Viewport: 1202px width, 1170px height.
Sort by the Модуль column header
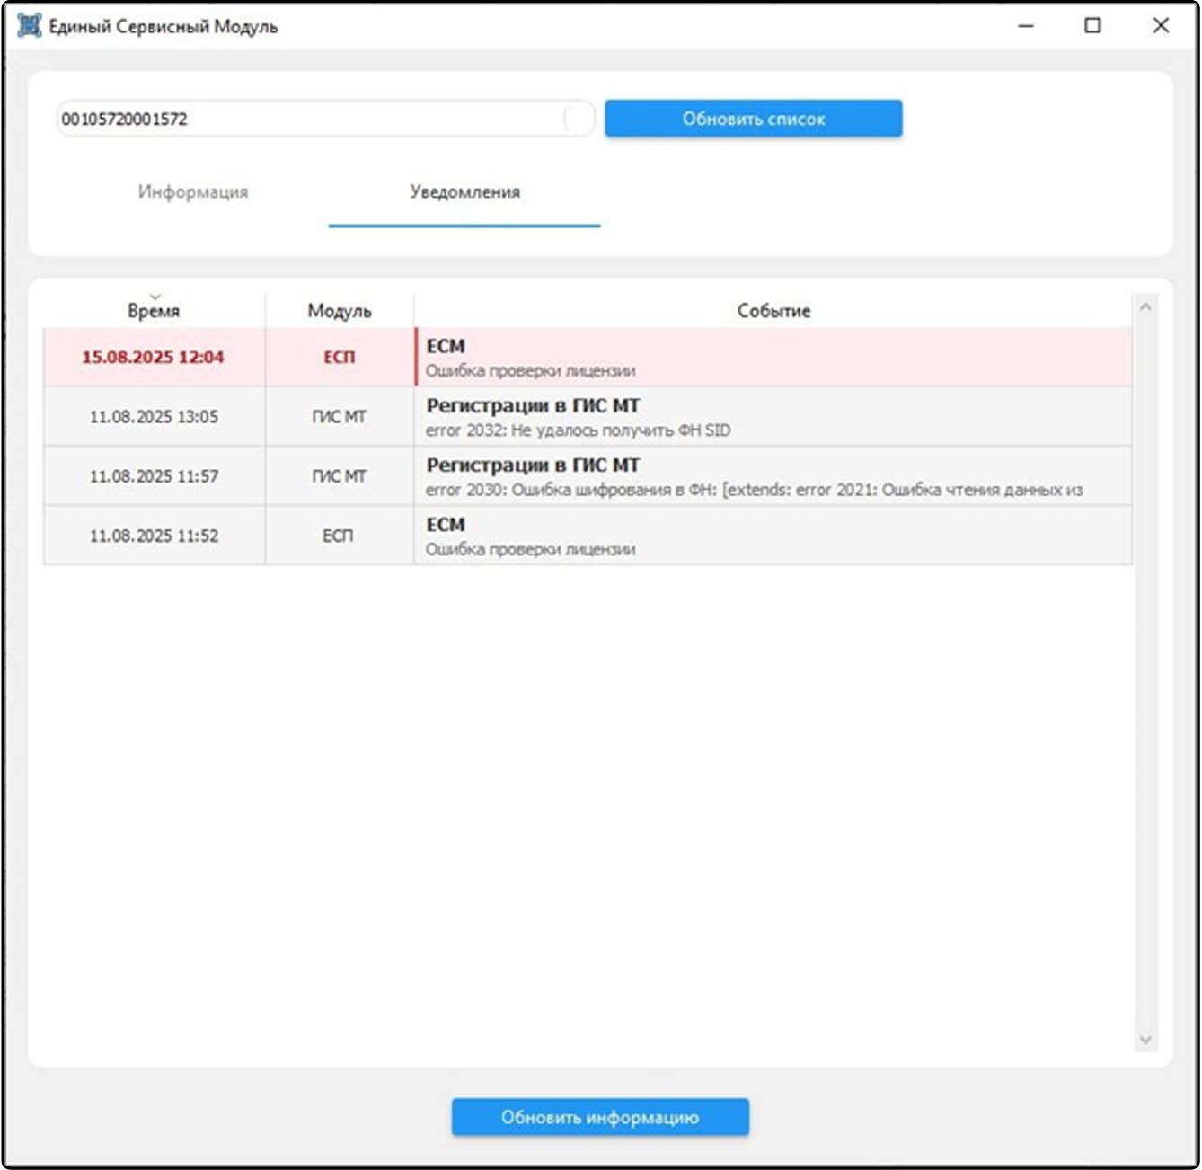click(x=340, y=311)
